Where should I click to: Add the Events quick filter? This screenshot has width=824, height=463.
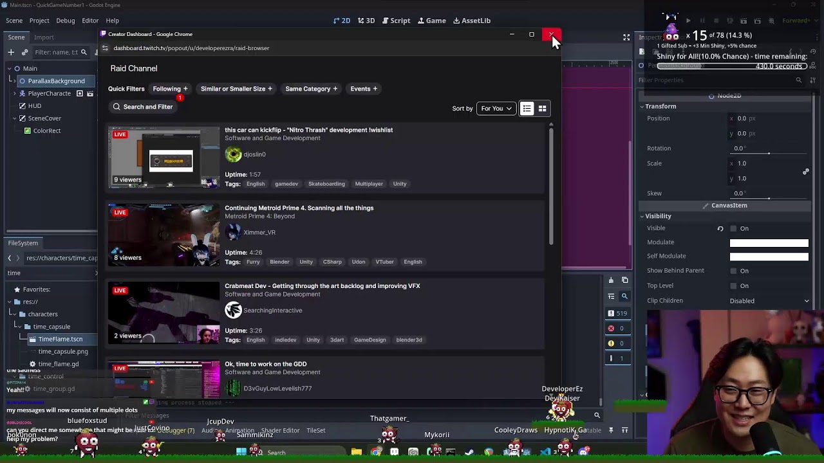(364, 89)
